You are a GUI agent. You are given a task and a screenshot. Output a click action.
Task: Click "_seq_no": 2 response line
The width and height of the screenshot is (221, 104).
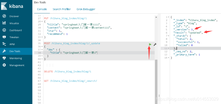(183, 51)
